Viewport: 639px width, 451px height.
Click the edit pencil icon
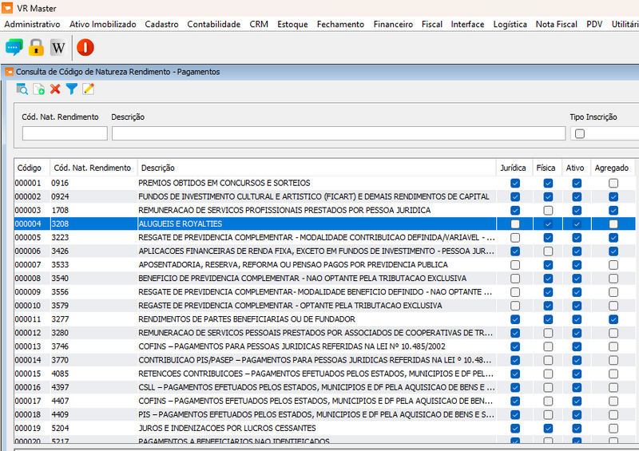click(x=89, y=89)
